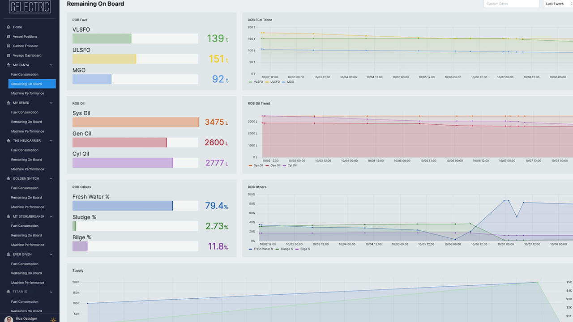Click the Vessel Positions sidebar icon
This screenshot has height=322, width=573.
(x=9, y=37)
